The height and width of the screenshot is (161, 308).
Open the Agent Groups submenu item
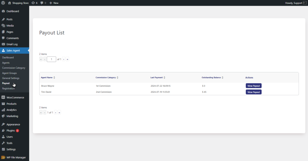point(9,73)
